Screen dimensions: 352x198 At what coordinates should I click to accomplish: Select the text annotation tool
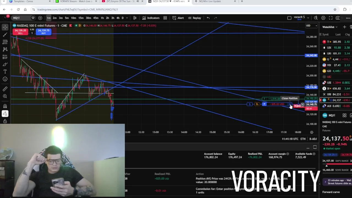[x=5, y=72]
